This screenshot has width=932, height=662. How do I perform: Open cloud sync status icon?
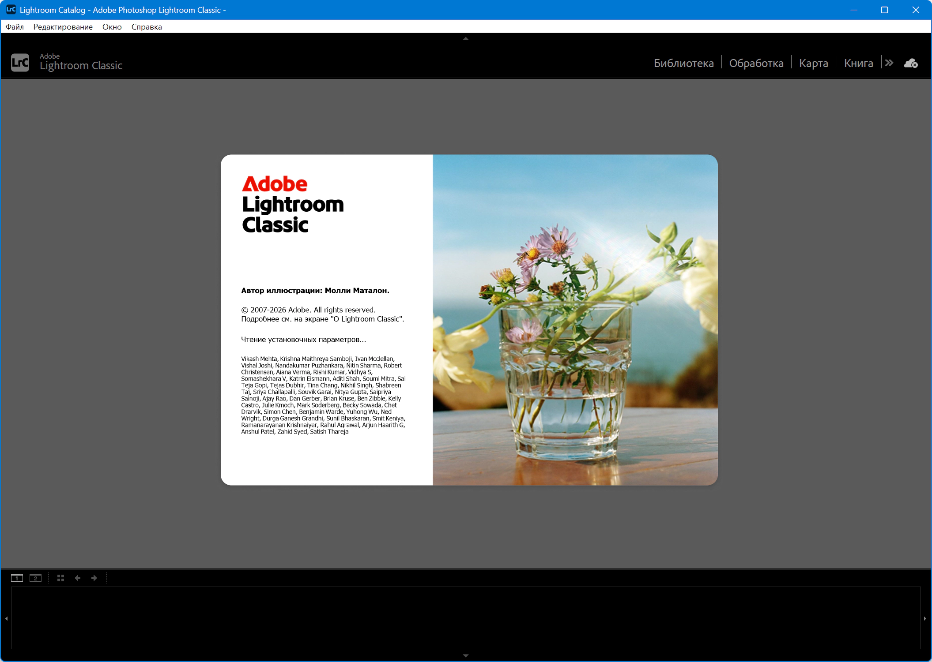911,64
